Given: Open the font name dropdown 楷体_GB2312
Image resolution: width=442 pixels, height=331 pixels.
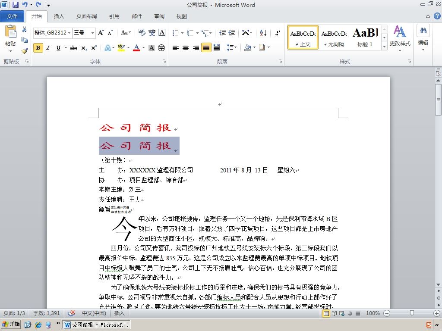Looking at the screenshot, I should [x=53, y=33].
